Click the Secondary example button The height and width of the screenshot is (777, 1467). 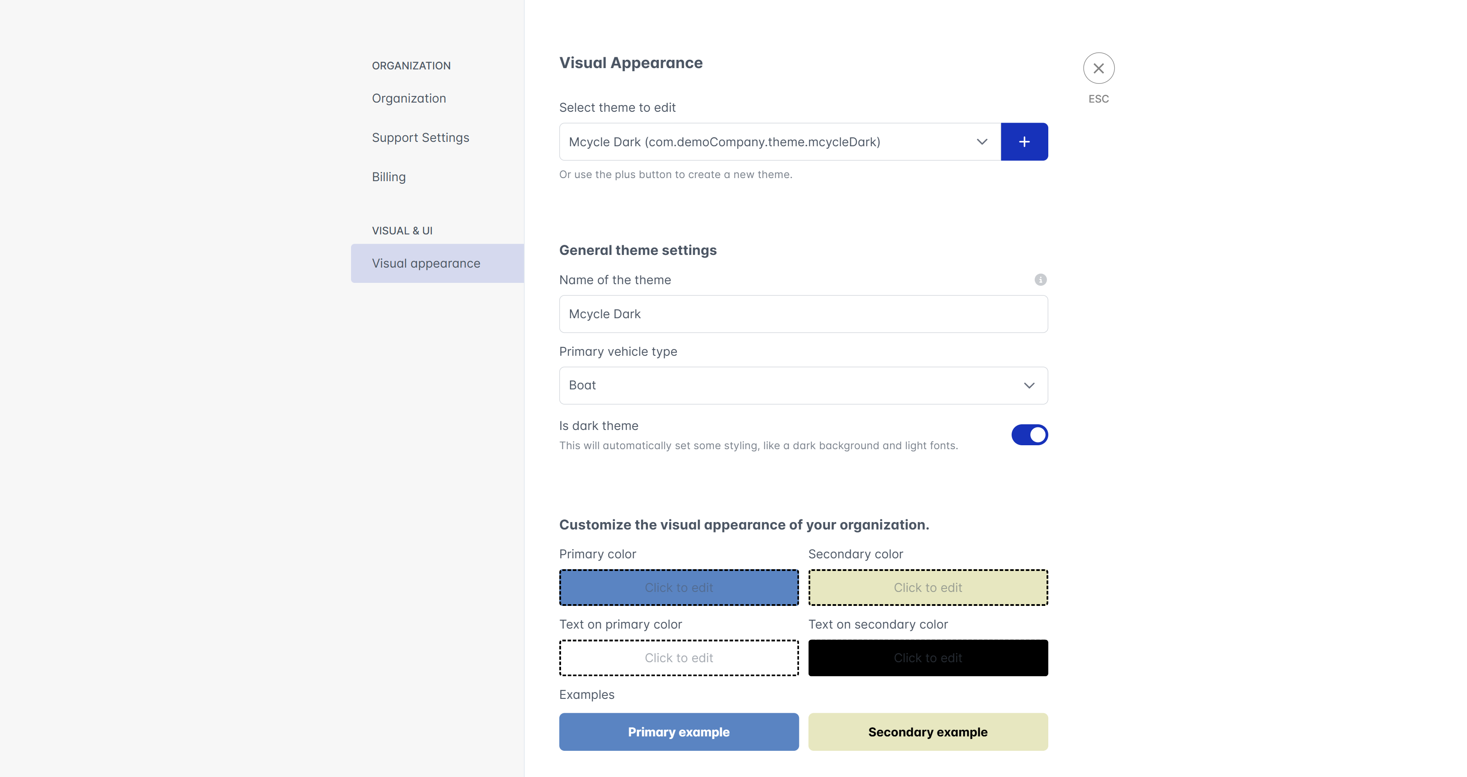pos(927,732)
